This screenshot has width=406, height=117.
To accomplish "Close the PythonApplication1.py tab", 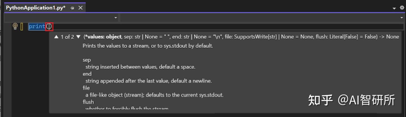I will pyautogui.click(x=80, y=8).
